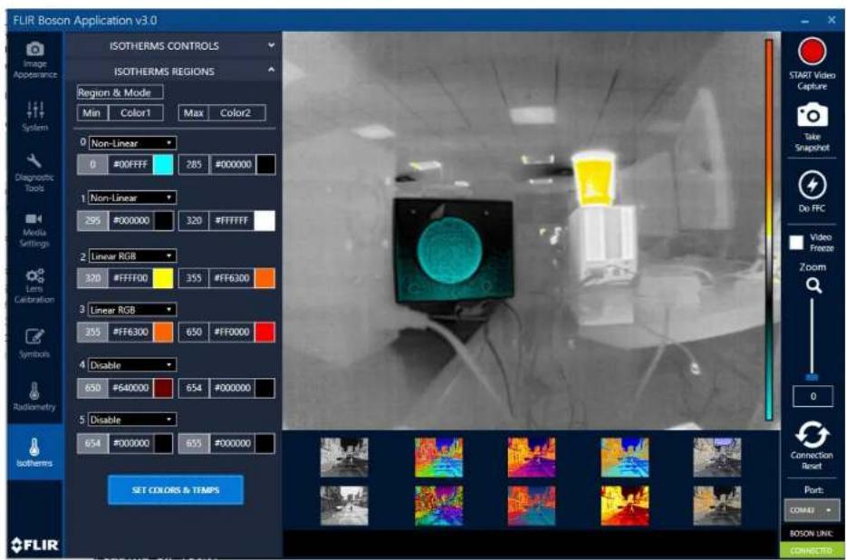
Task: Click the #FF0000 hex color field
Action: [x=232, y=333]
